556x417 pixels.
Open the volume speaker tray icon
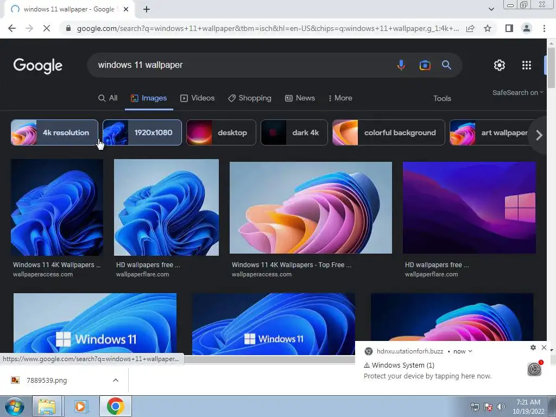501,407
